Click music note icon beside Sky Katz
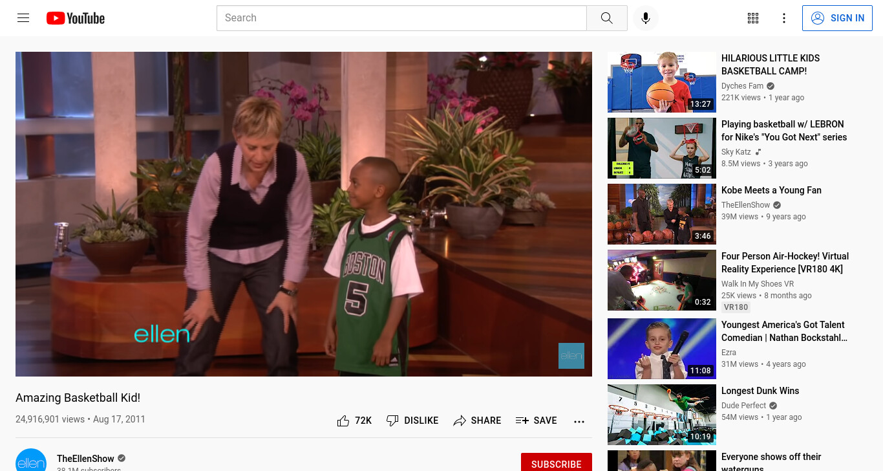 click(x=758, y=152)
